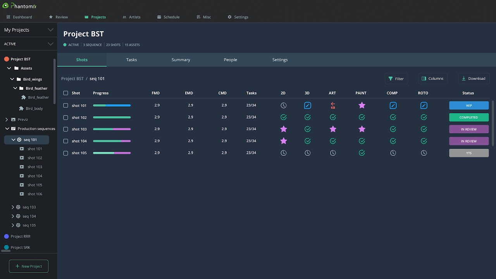This screenshot has height=279, width=496.
Task: Tick the checkbox for shot 101
Action: (x=65, y=105)
